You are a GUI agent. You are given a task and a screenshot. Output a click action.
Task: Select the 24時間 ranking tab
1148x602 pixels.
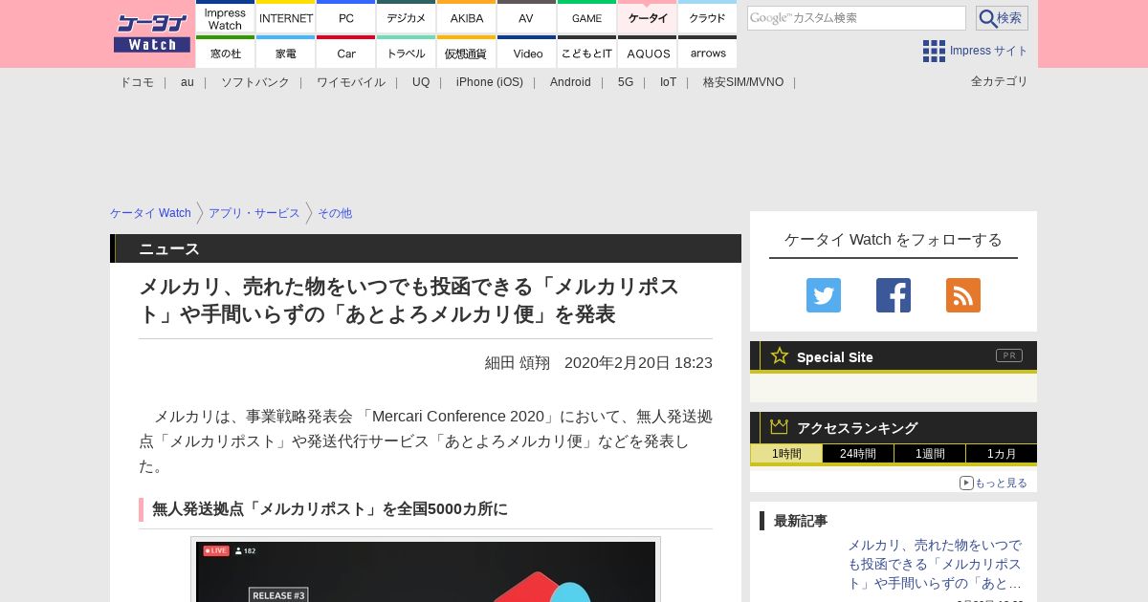(x=858, y=454)
